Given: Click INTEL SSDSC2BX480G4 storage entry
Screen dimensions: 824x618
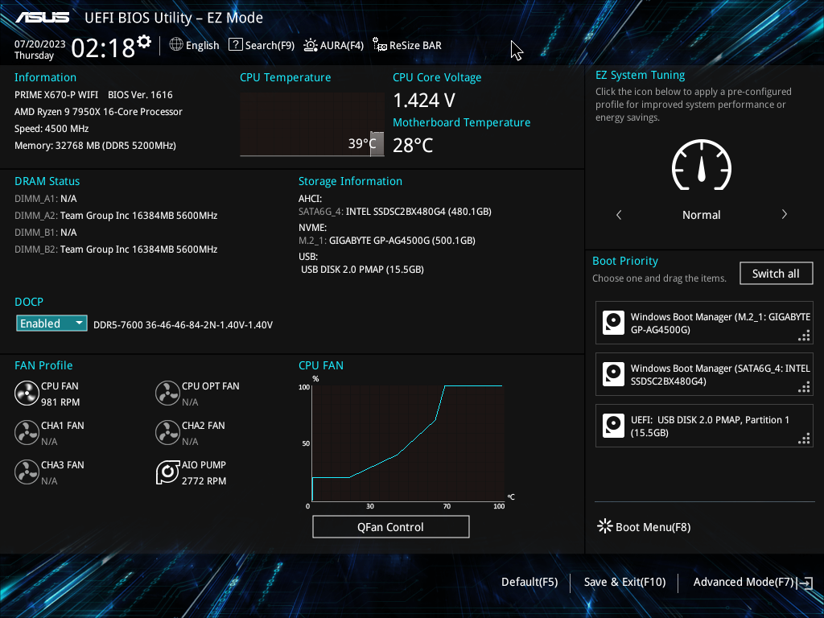Looking at the screenshot, I should [394, 212].
